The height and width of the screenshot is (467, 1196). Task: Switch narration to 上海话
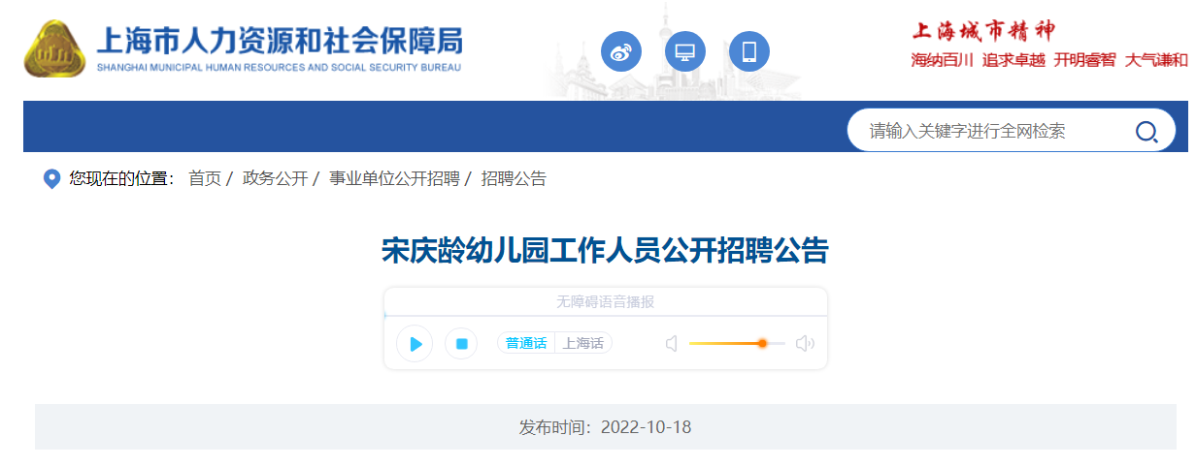(x=583, y=343)
